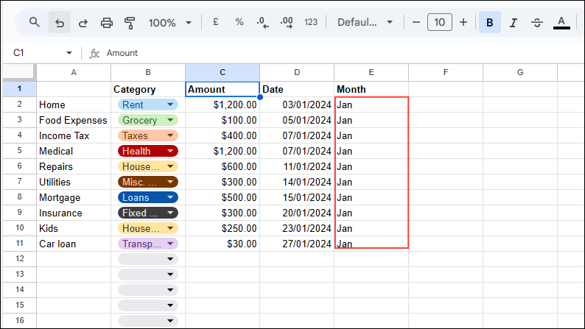Select column C header
585x329 pixels.
(223, 72)
